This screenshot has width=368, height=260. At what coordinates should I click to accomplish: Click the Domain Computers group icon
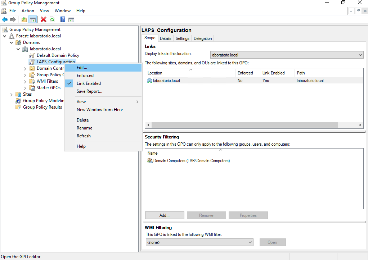coord(150,161)
